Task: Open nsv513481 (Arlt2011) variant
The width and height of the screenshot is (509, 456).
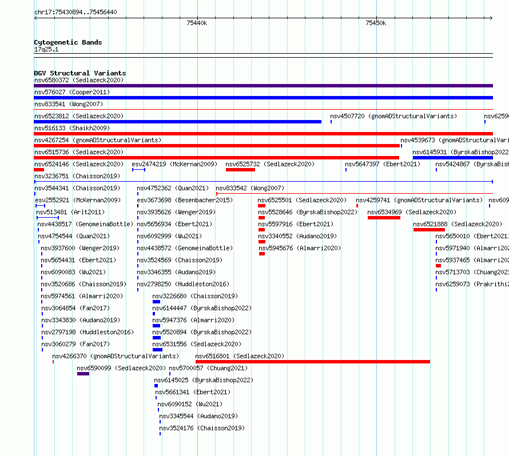Action: pos(70,212)
